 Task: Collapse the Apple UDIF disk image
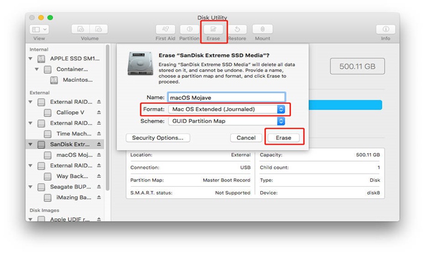pyautogui.click(x=31, y=219)
